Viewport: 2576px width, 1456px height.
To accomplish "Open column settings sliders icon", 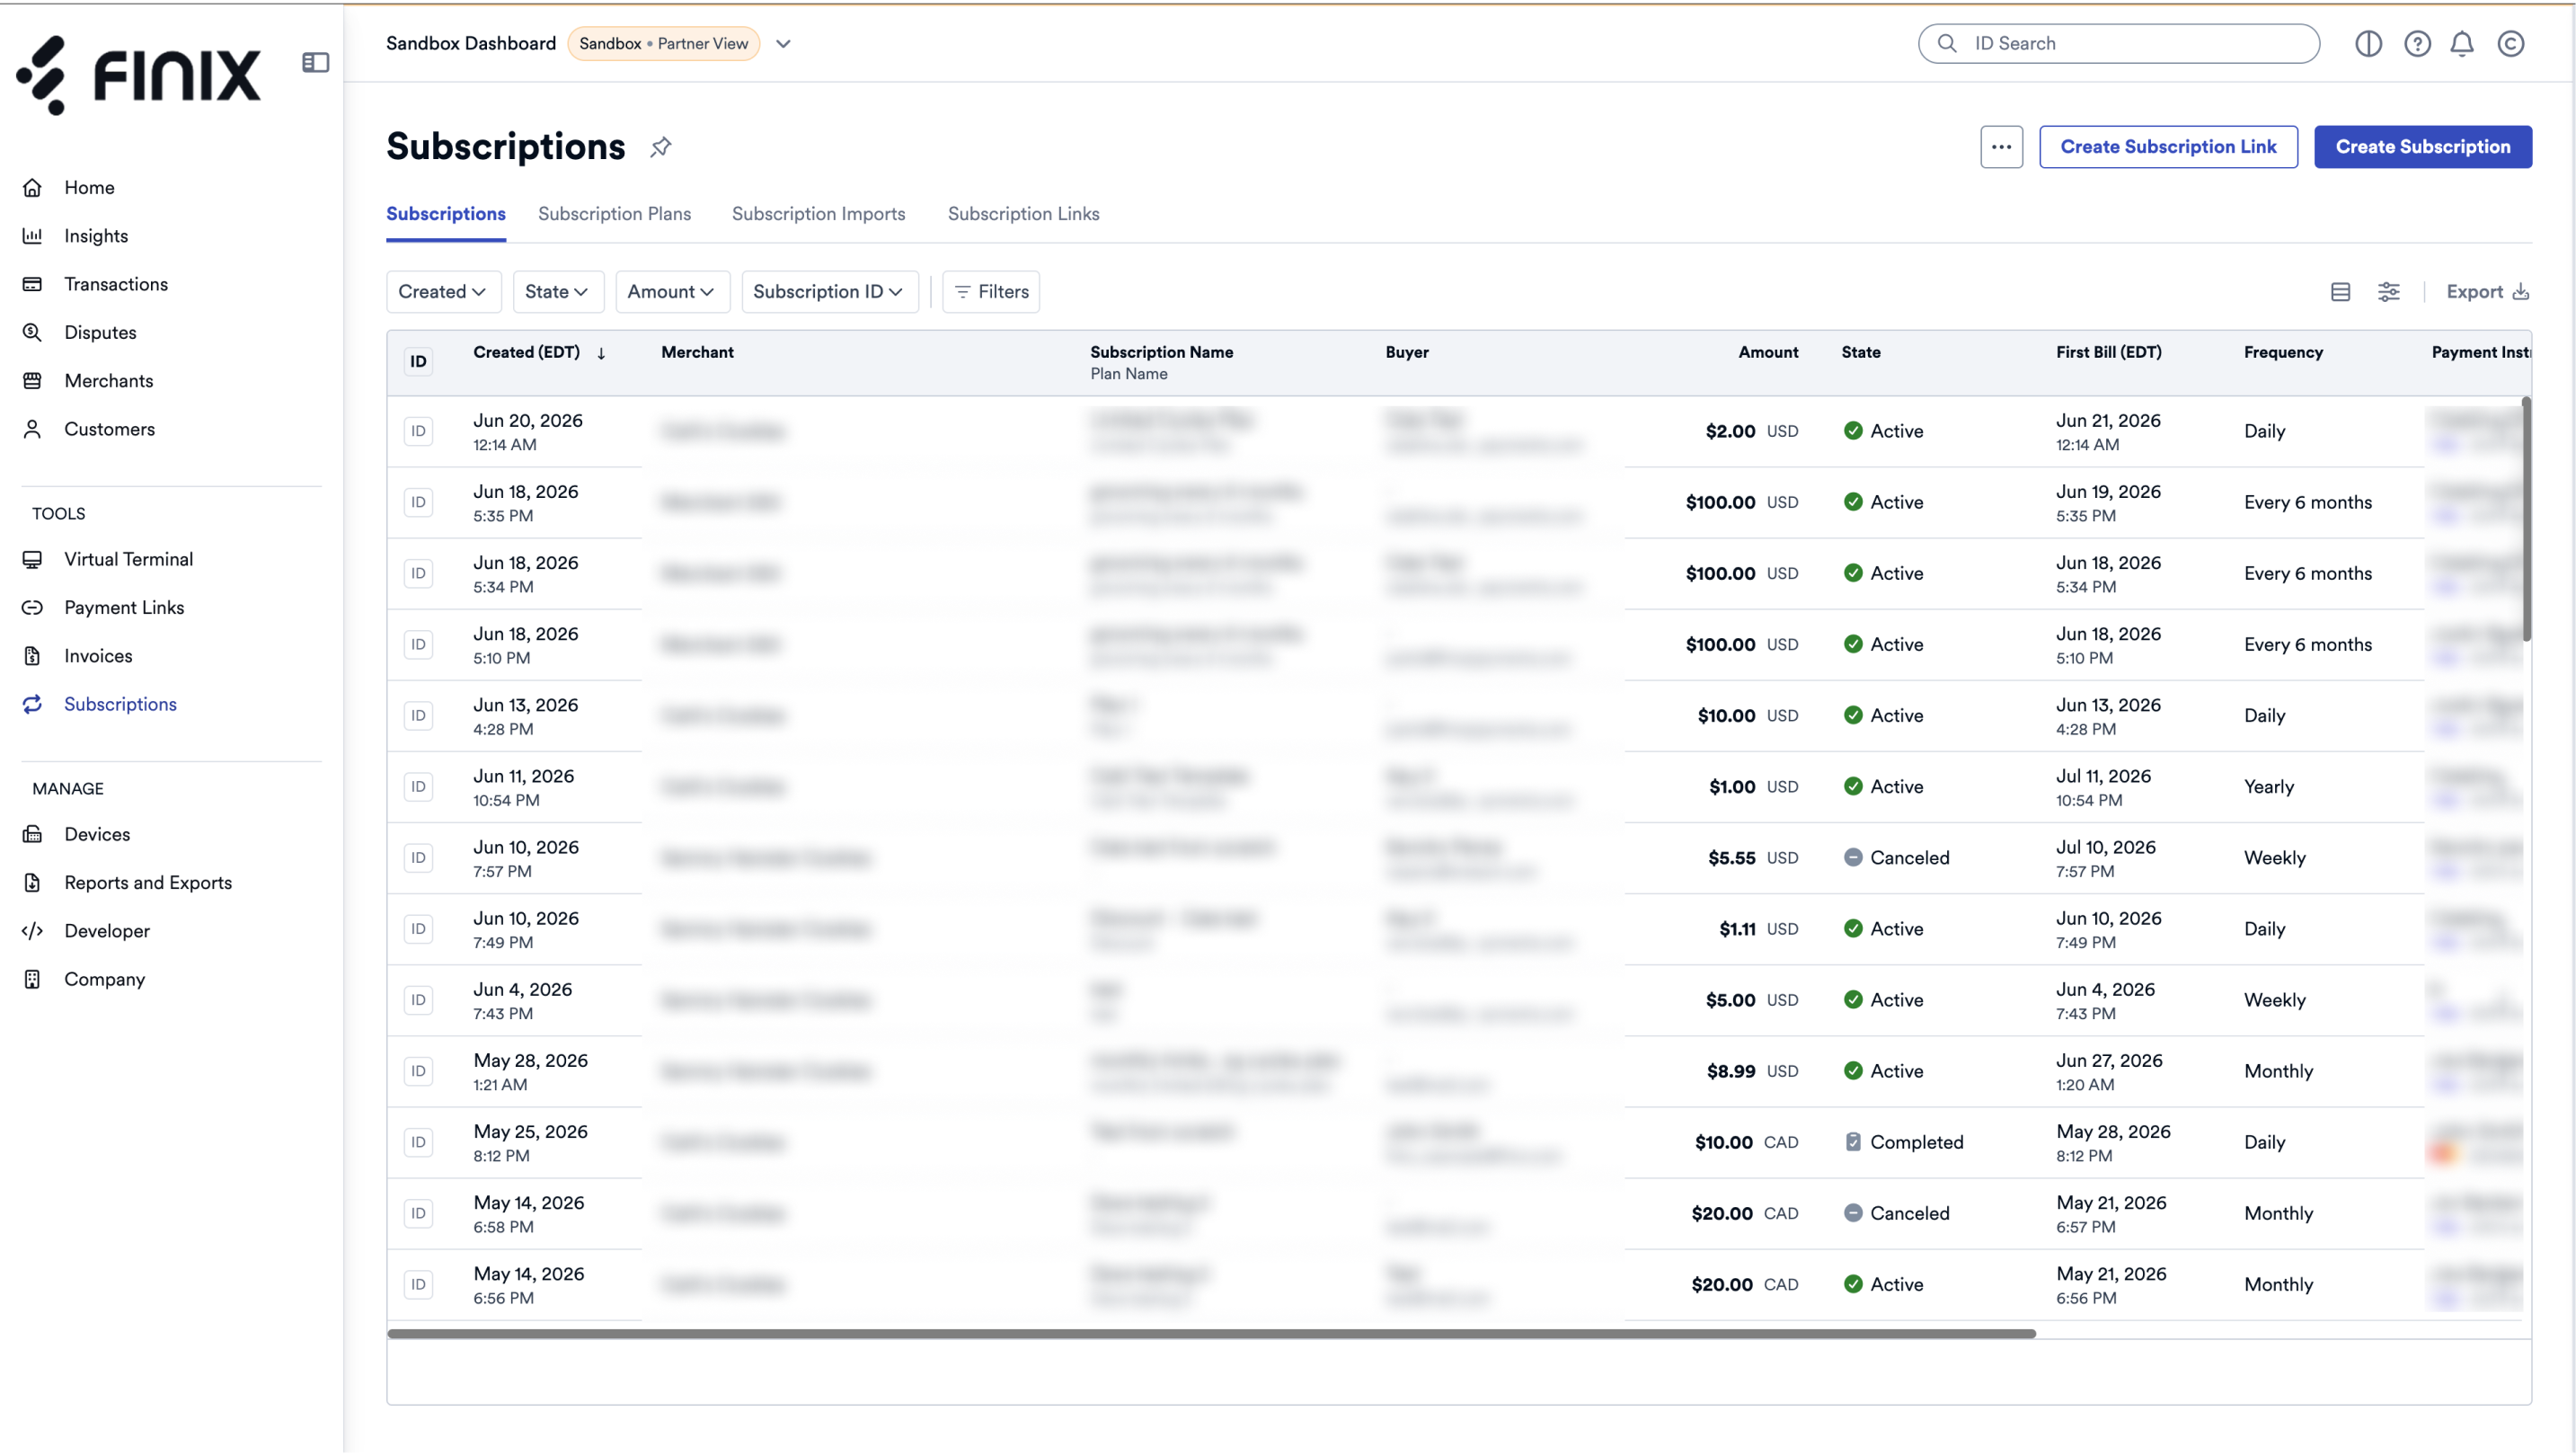I will [x=2388, y=292].
